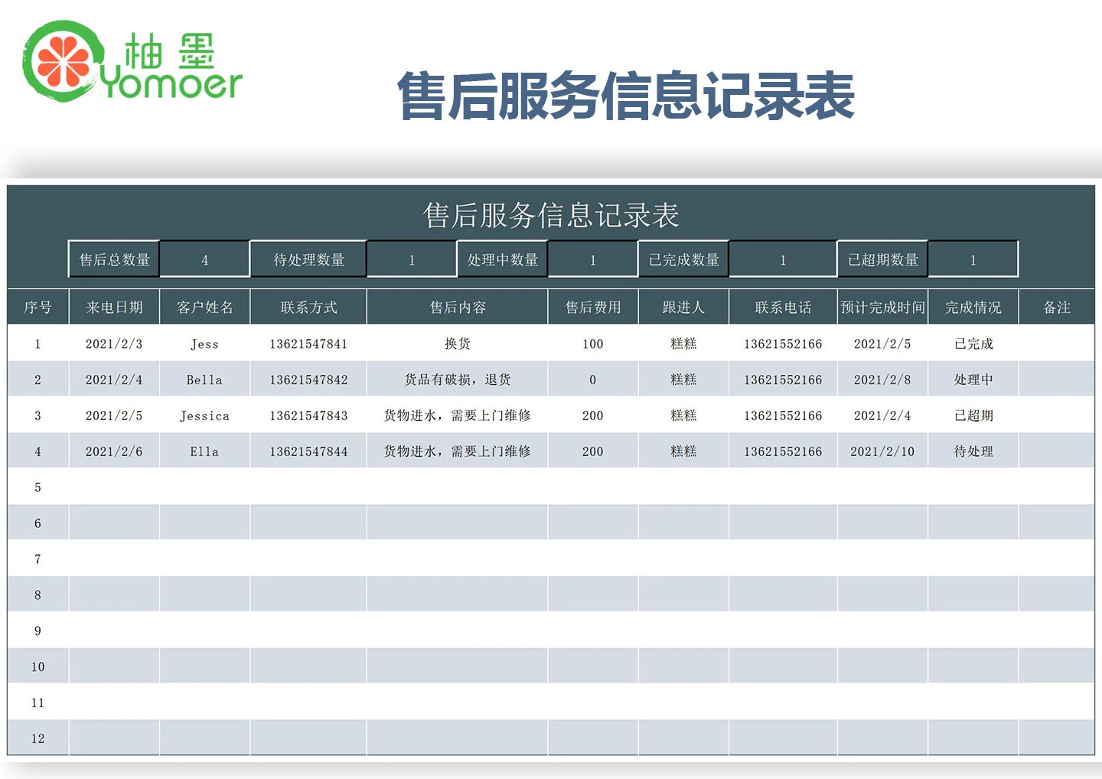The image size is (1102, 779).
Task: Click the 已完成数量 label cell
Action: 683,260
